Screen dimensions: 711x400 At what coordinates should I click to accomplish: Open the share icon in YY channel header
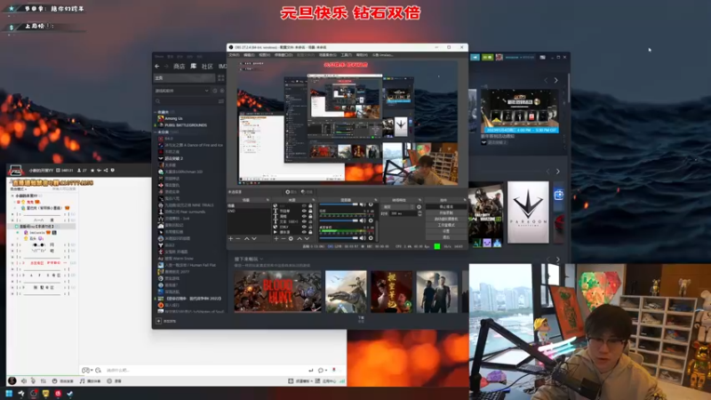tap(106, 171)
